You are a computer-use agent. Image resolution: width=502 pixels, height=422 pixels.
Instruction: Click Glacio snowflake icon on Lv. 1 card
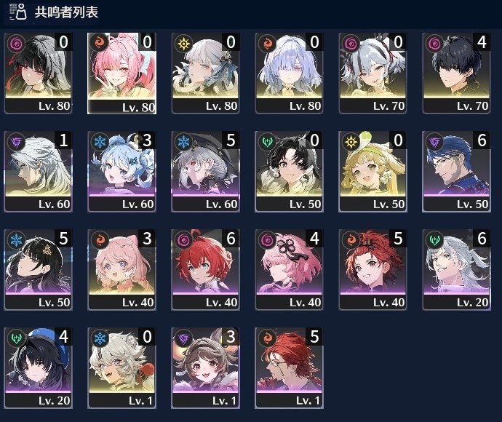(100, 338)
